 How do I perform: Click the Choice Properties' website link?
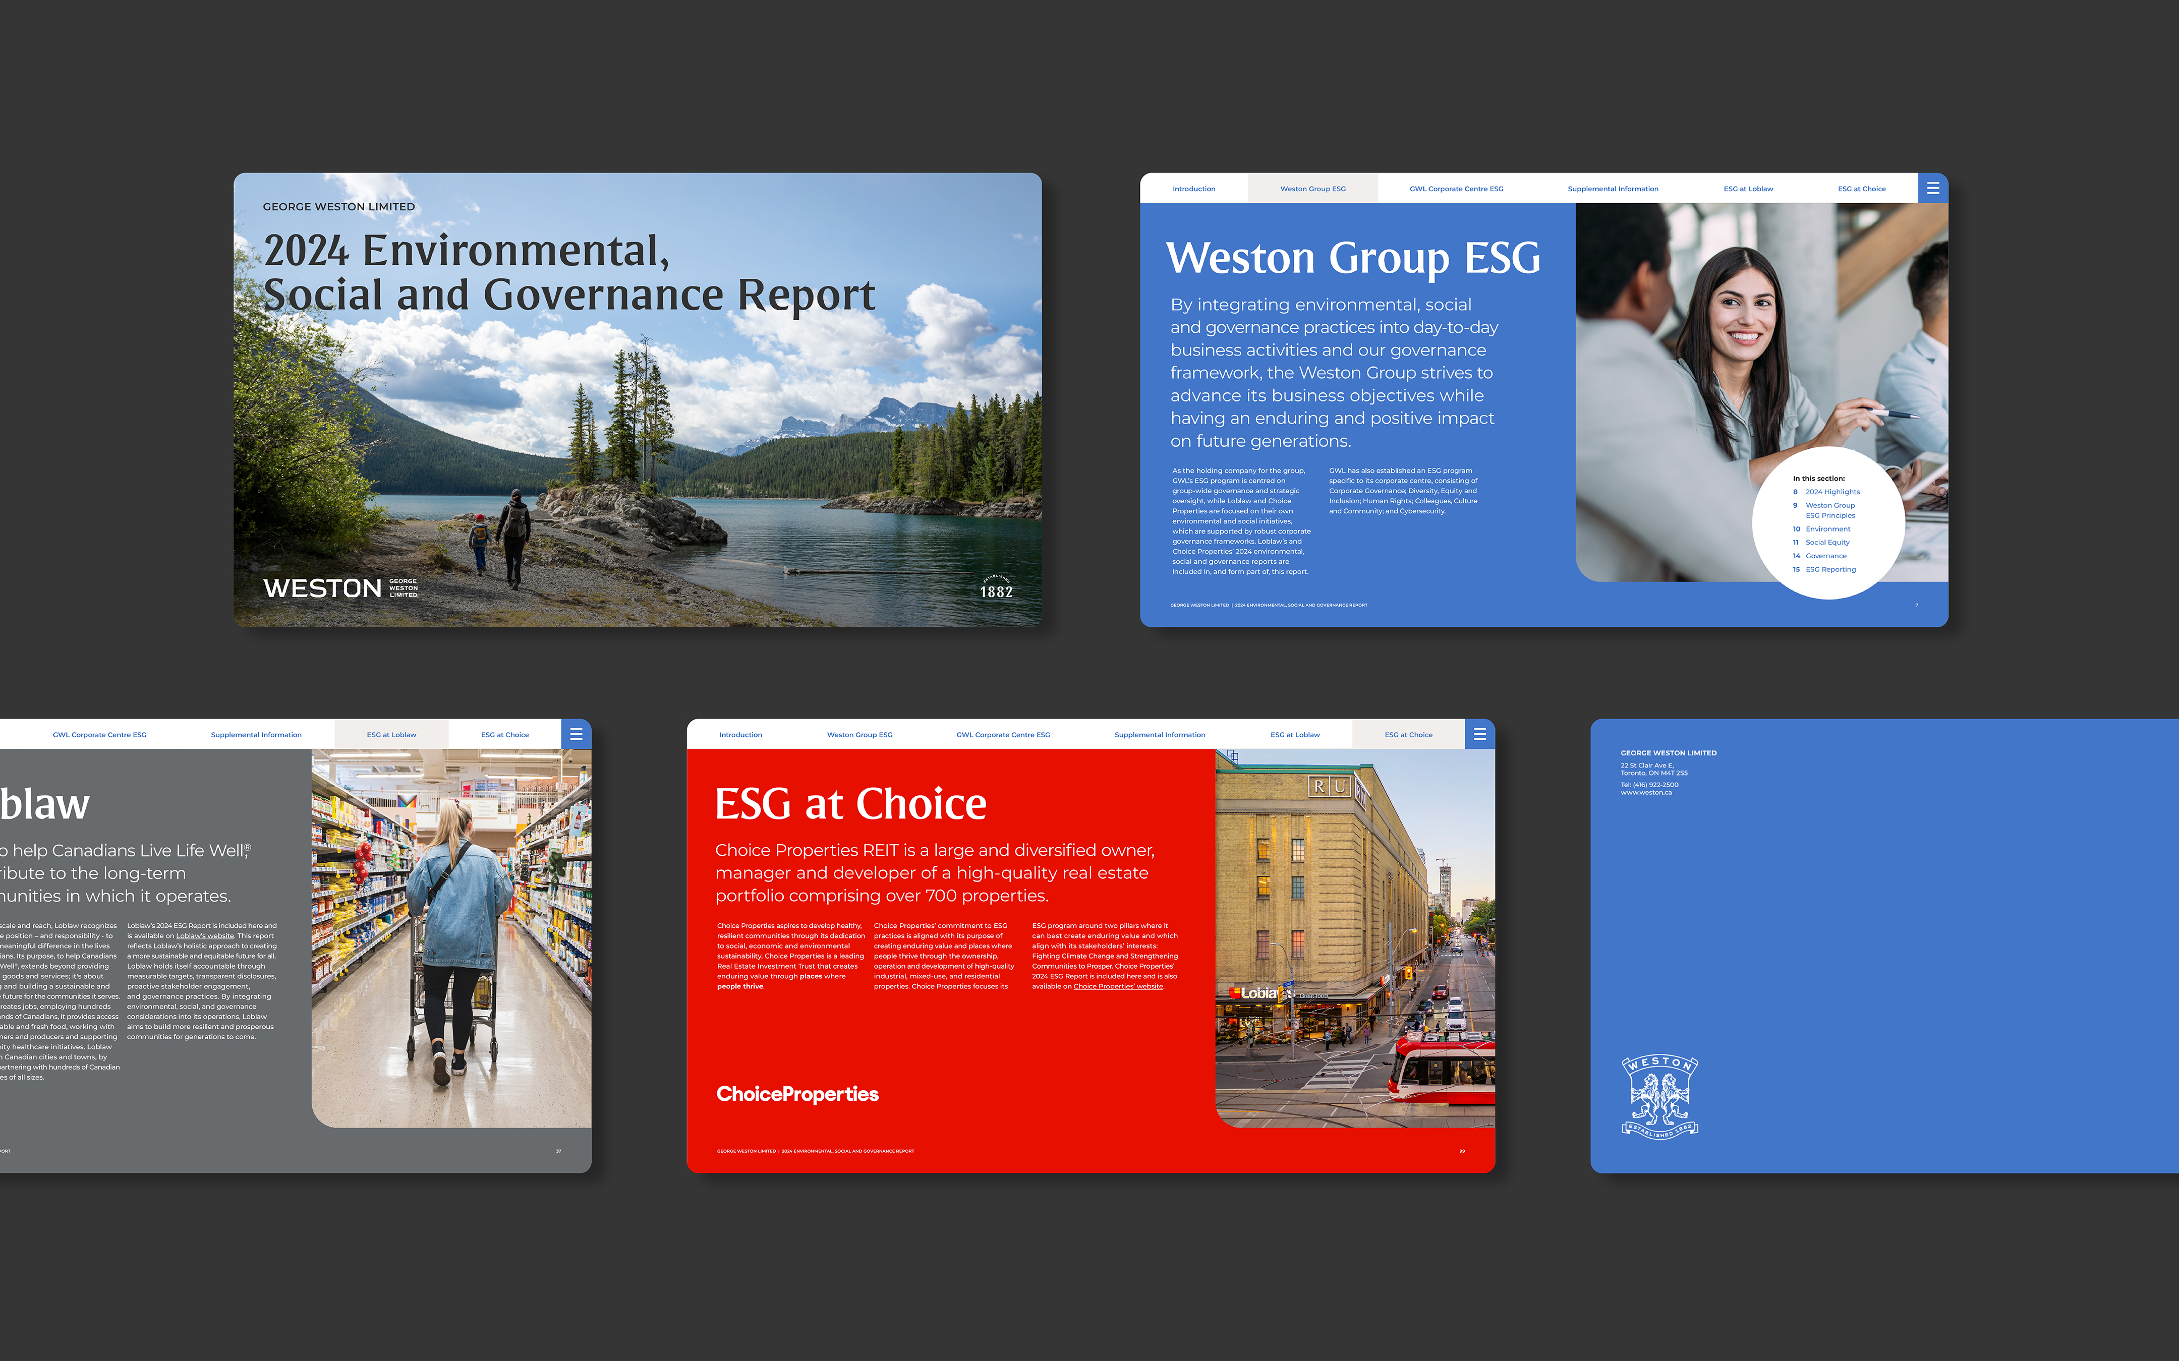[x=1117, y=986]
